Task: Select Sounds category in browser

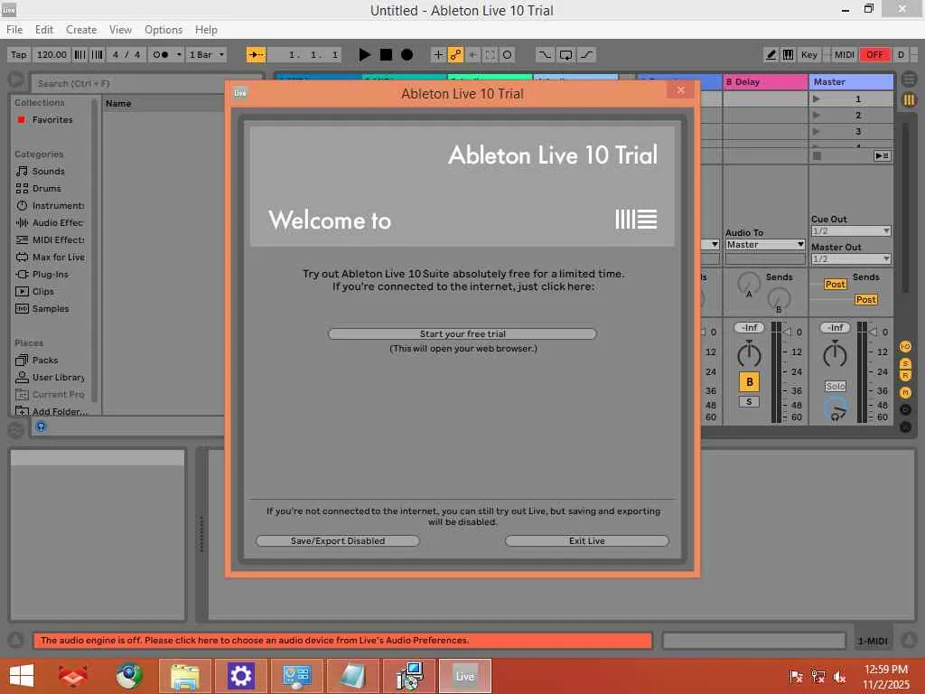Action: coord(48,171)
